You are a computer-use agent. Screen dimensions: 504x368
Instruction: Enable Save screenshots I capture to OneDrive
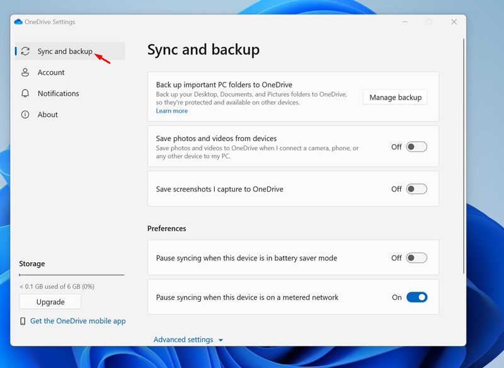pyautogui.click(x=416, y=189)
